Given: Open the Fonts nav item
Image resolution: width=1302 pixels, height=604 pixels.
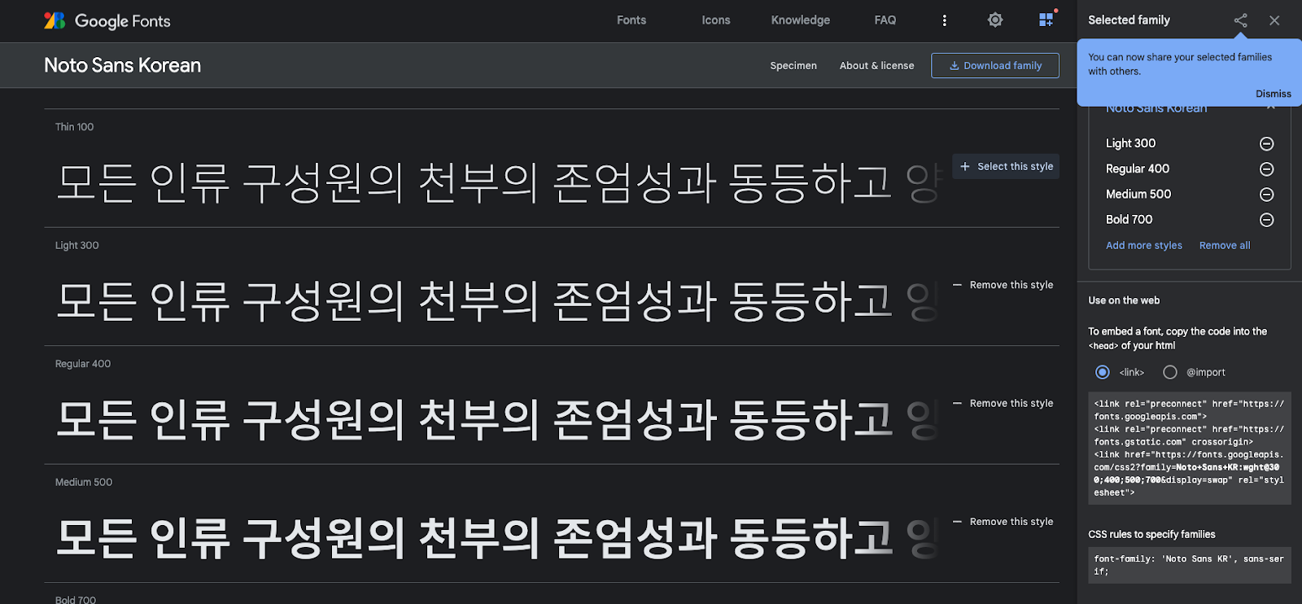Looking at the screenshot, I should coord(631,20).
